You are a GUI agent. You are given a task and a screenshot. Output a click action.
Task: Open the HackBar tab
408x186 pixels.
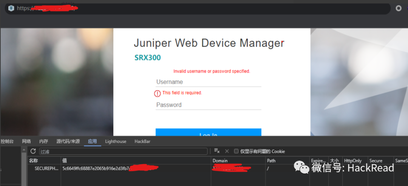142,141
